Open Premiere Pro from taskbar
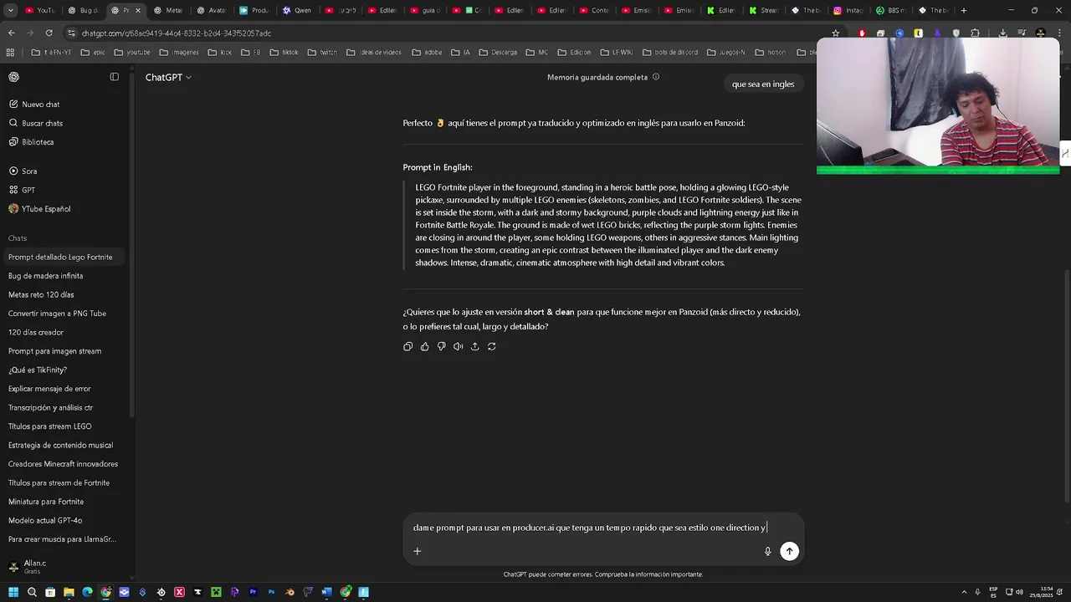Screen dimensions: 1071x602 point(253,592)
